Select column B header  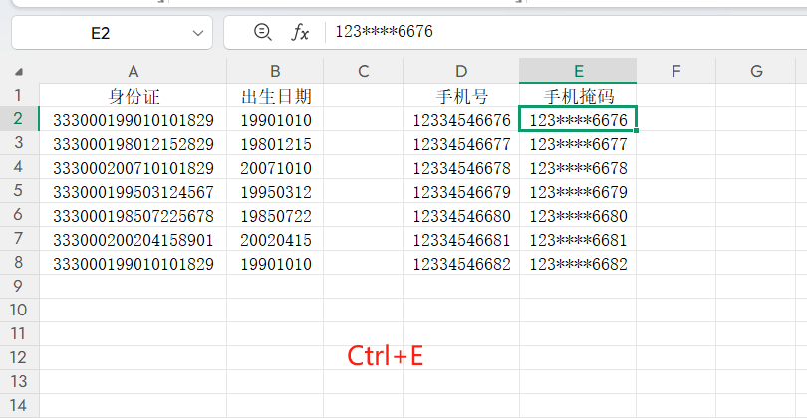click(275, 71)
